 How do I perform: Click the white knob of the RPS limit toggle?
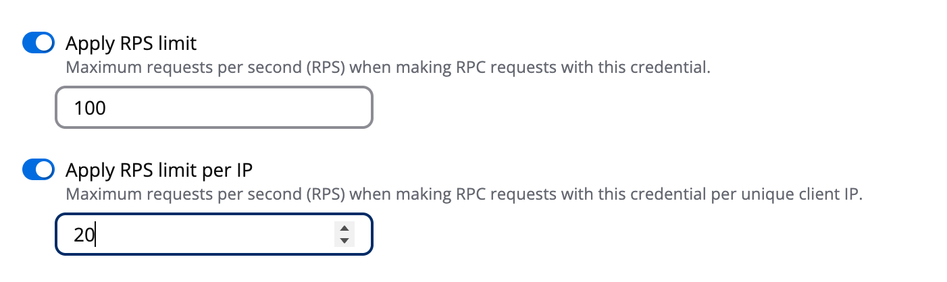(45, 44)
